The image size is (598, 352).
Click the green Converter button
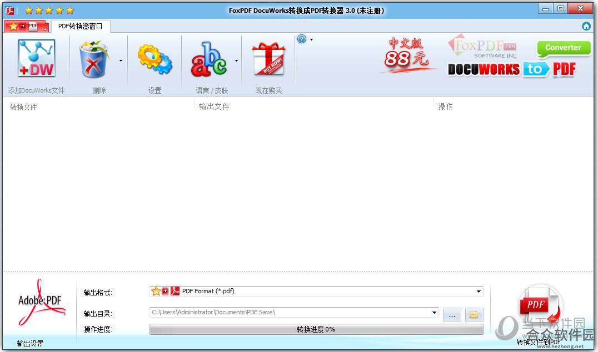(x=564, y=48)
